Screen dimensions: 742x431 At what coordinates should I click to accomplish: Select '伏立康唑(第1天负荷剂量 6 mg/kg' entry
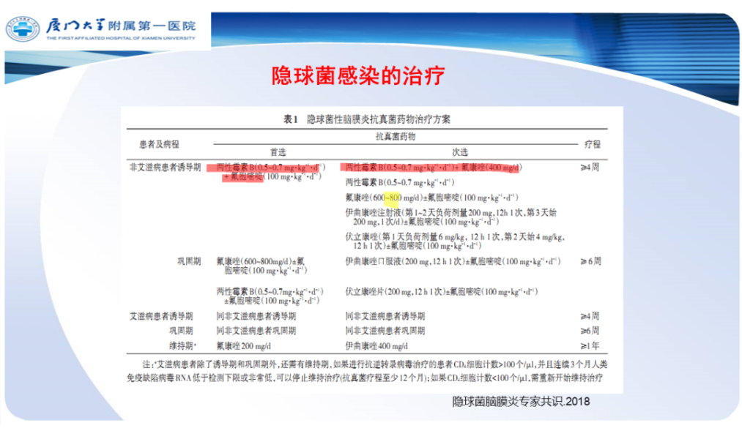(454, 241)
